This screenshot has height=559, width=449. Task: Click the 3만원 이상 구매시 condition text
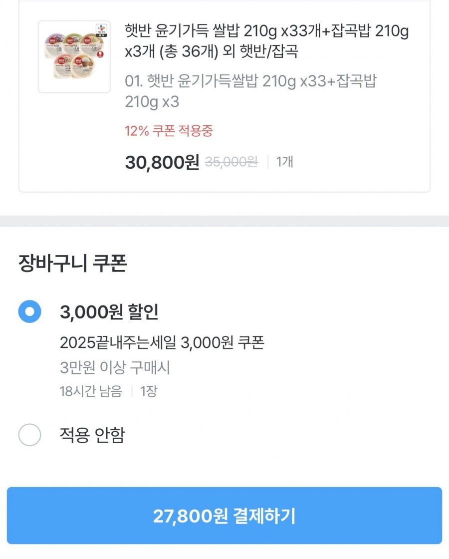115,368
